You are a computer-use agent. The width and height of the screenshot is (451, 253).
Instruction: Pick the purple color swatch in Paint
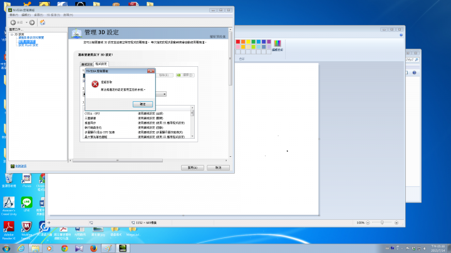pyautogui.click(x=269, y=42)
